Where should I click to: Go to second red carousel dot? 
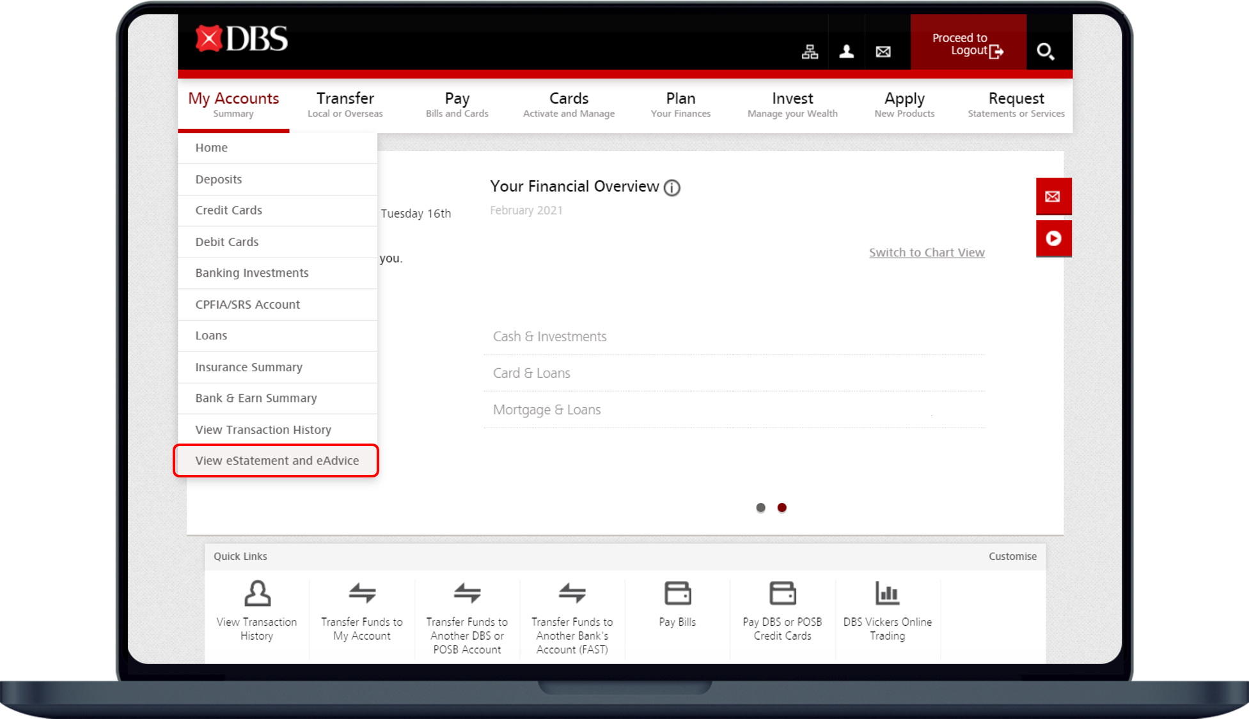pos(782,508)
